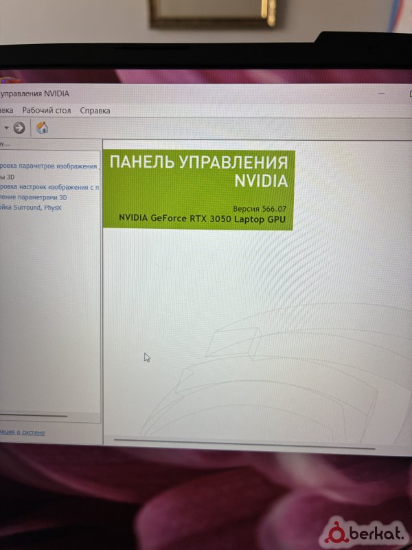Click the green ПАНЕЛЬ УПРАВЛЕНИЯ NVIDIA banner

[198, 172]
